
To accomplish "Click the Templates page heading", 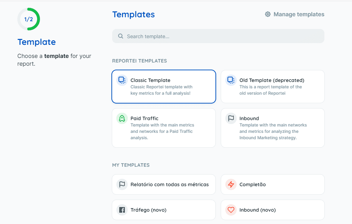I will [x=134, y=14].
